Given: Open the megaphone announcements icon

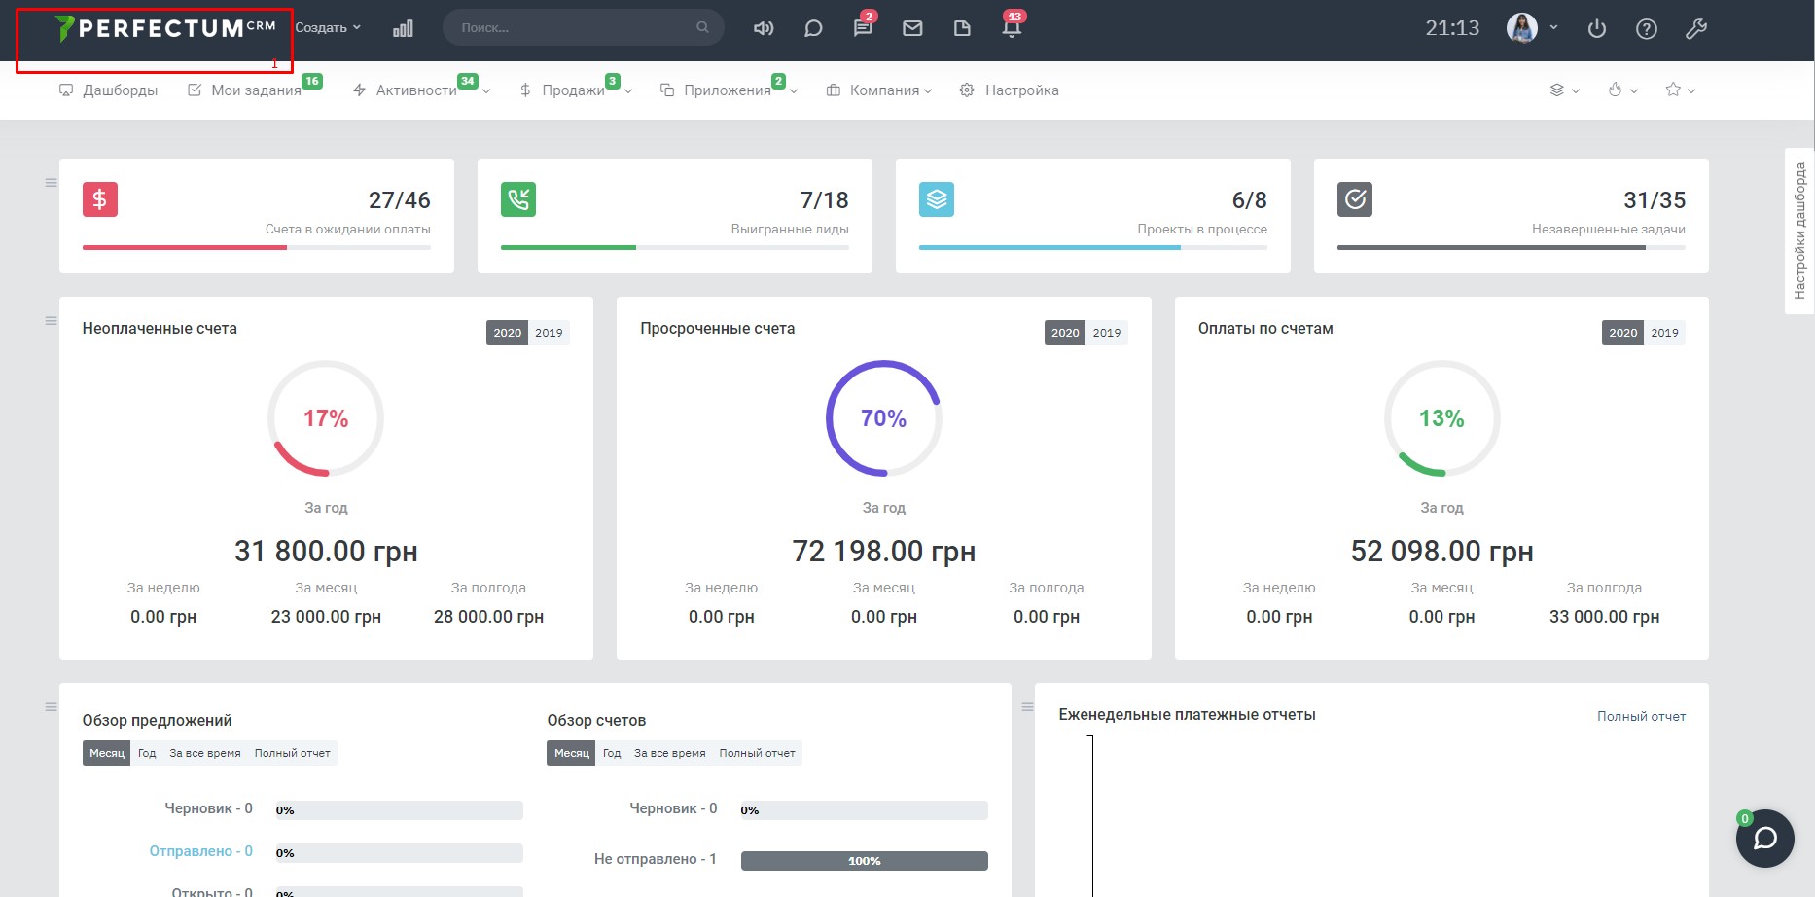Looking at the screenshot, I should click(x=764, y=28).
